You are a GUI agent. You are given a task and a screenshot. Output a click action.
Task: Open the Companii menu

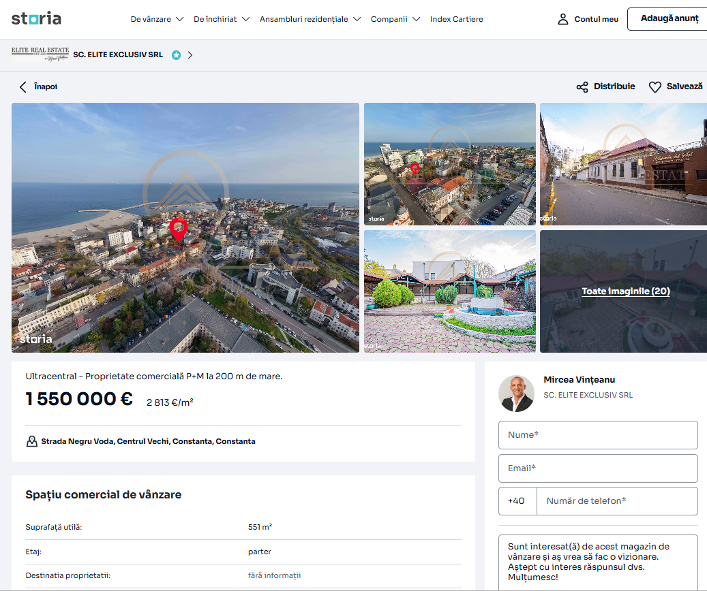pos(395,19)
